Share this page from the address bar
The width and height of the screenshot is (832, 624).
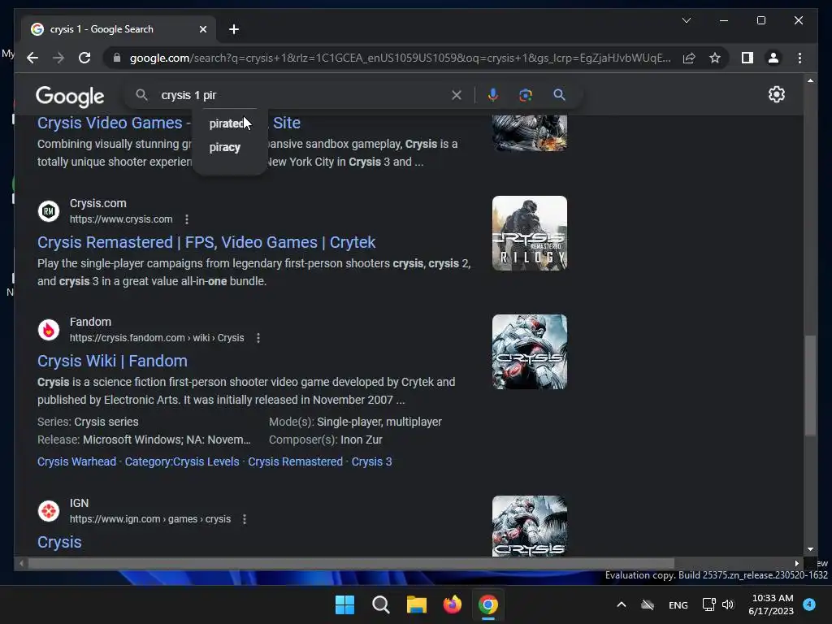689,58
